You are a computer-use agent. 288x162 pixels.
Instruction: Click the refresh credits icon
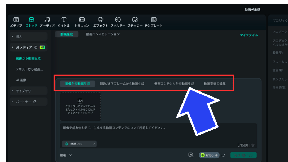(224, 155)
